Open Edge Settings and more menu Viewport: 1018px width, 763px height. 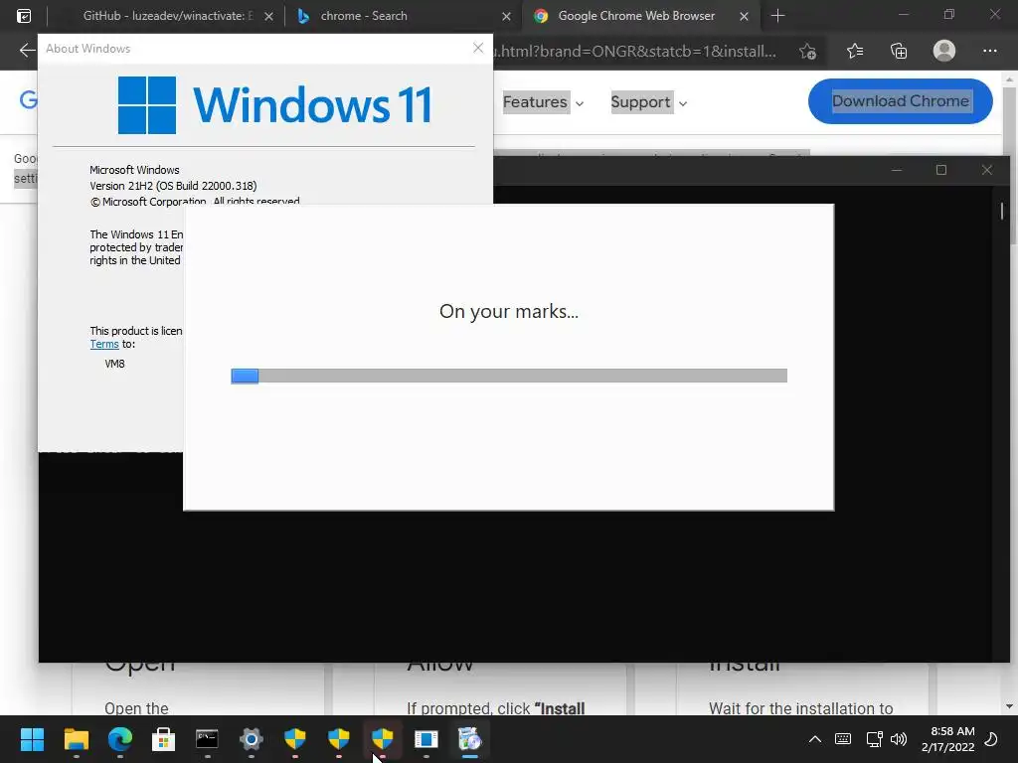[989, 51]
